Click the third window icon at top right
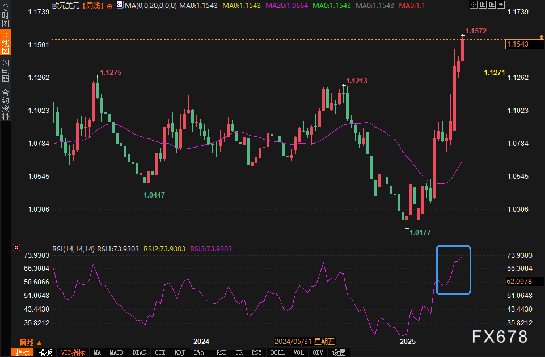Screen dimensions: 545x357 click(491, 5)
